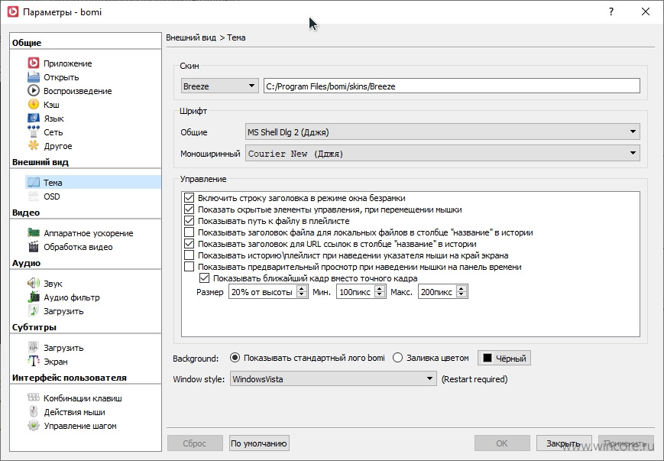Viewport: 664px width, 461px height.
Task: Close the Параметры dialog window
Action: pos(646,11)
